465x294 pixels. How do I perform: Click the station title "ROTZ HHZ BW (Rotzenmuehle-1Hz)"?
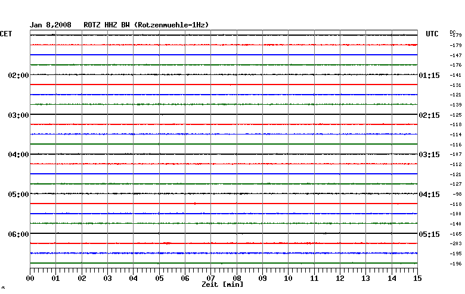(x=146, y=25)
